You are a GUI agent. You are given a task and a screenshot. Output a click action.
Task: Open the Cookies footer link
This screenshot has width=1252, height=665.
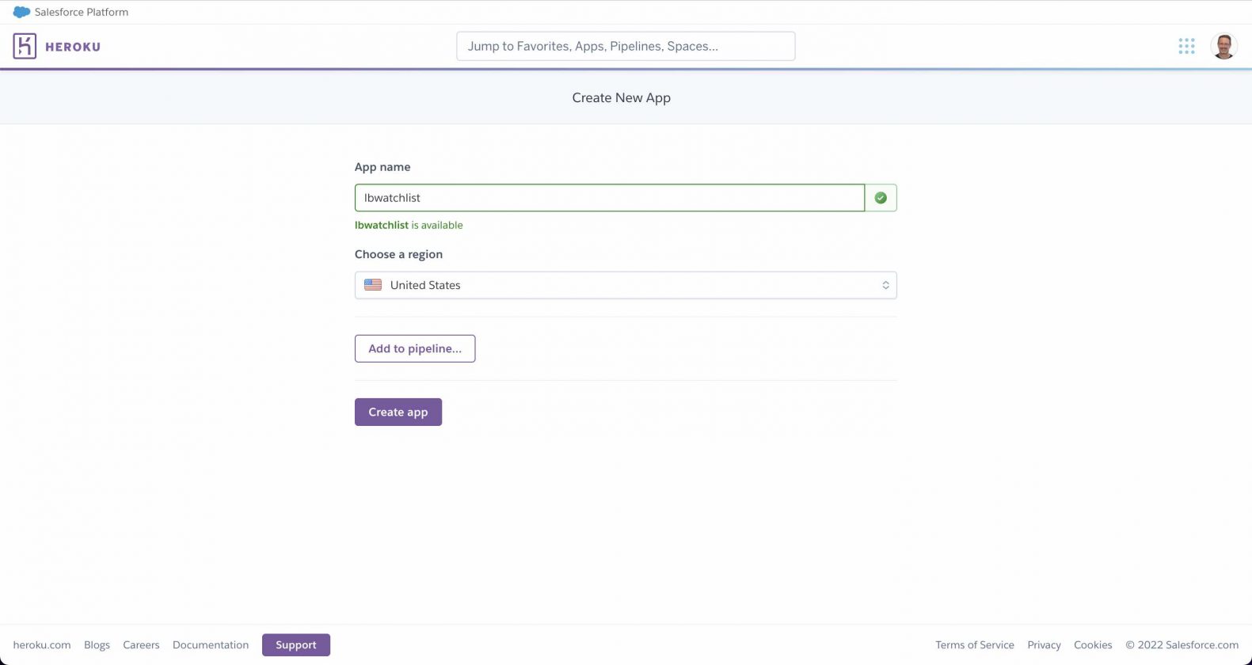pyautogui.click(x=1093, y=645)
